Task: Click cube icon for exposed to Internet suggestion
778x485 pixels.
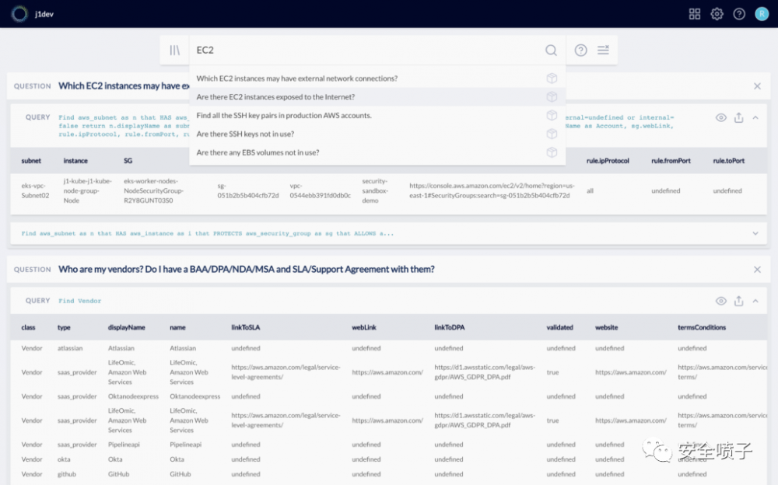Action: click(552, 96)
